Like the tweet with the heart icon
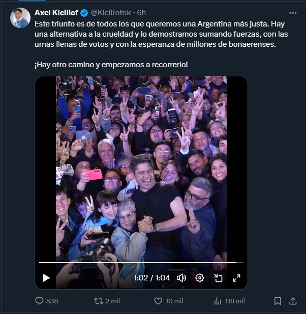The width and height of the screenshot is (306, 314). pyautogui.click(x=158, y=301)
